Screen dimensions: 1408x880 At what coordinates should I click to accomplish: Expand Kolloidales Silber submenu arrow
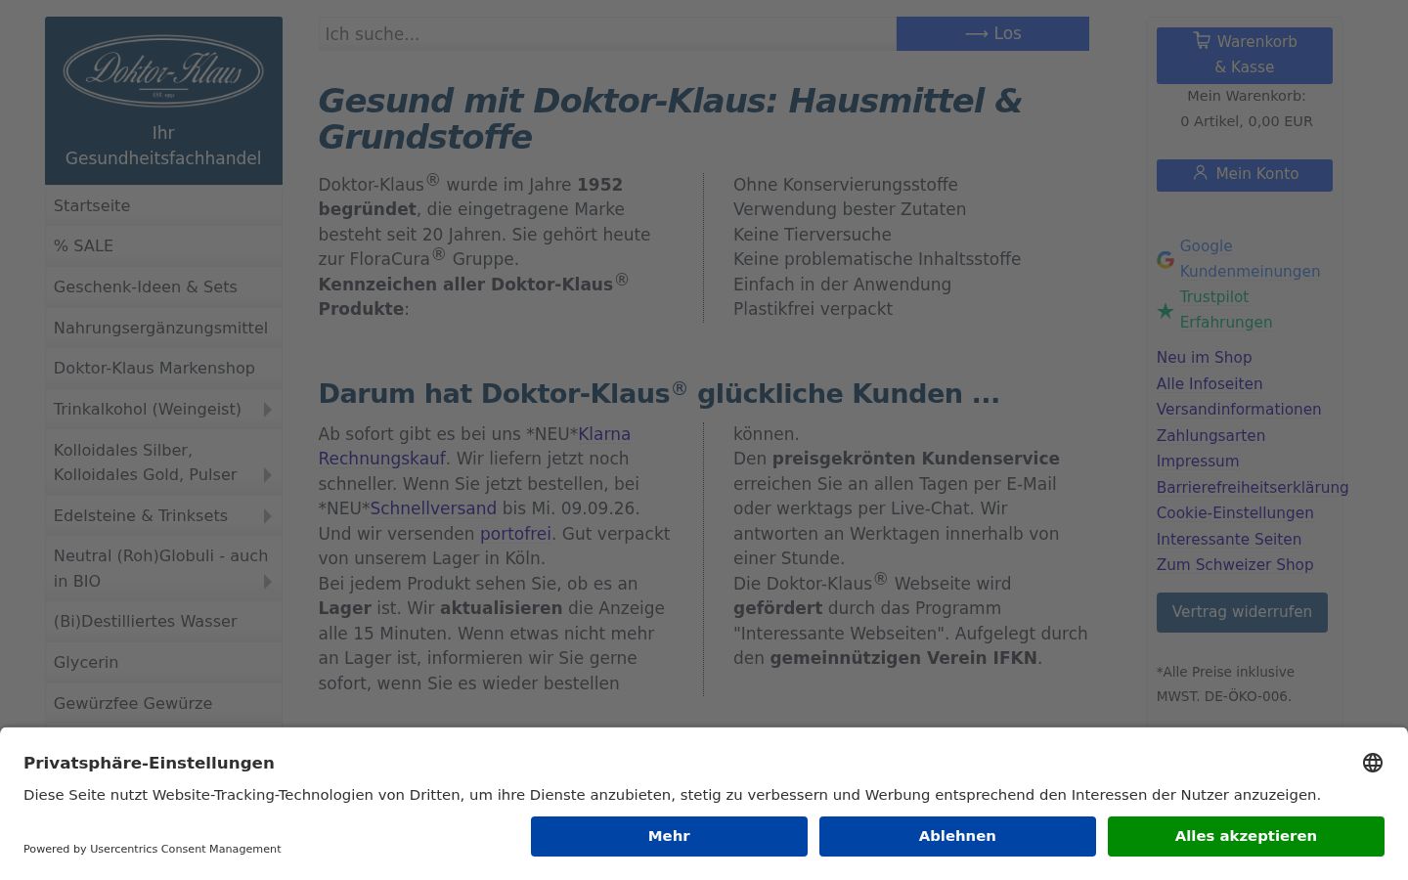(x=267, y=475)
